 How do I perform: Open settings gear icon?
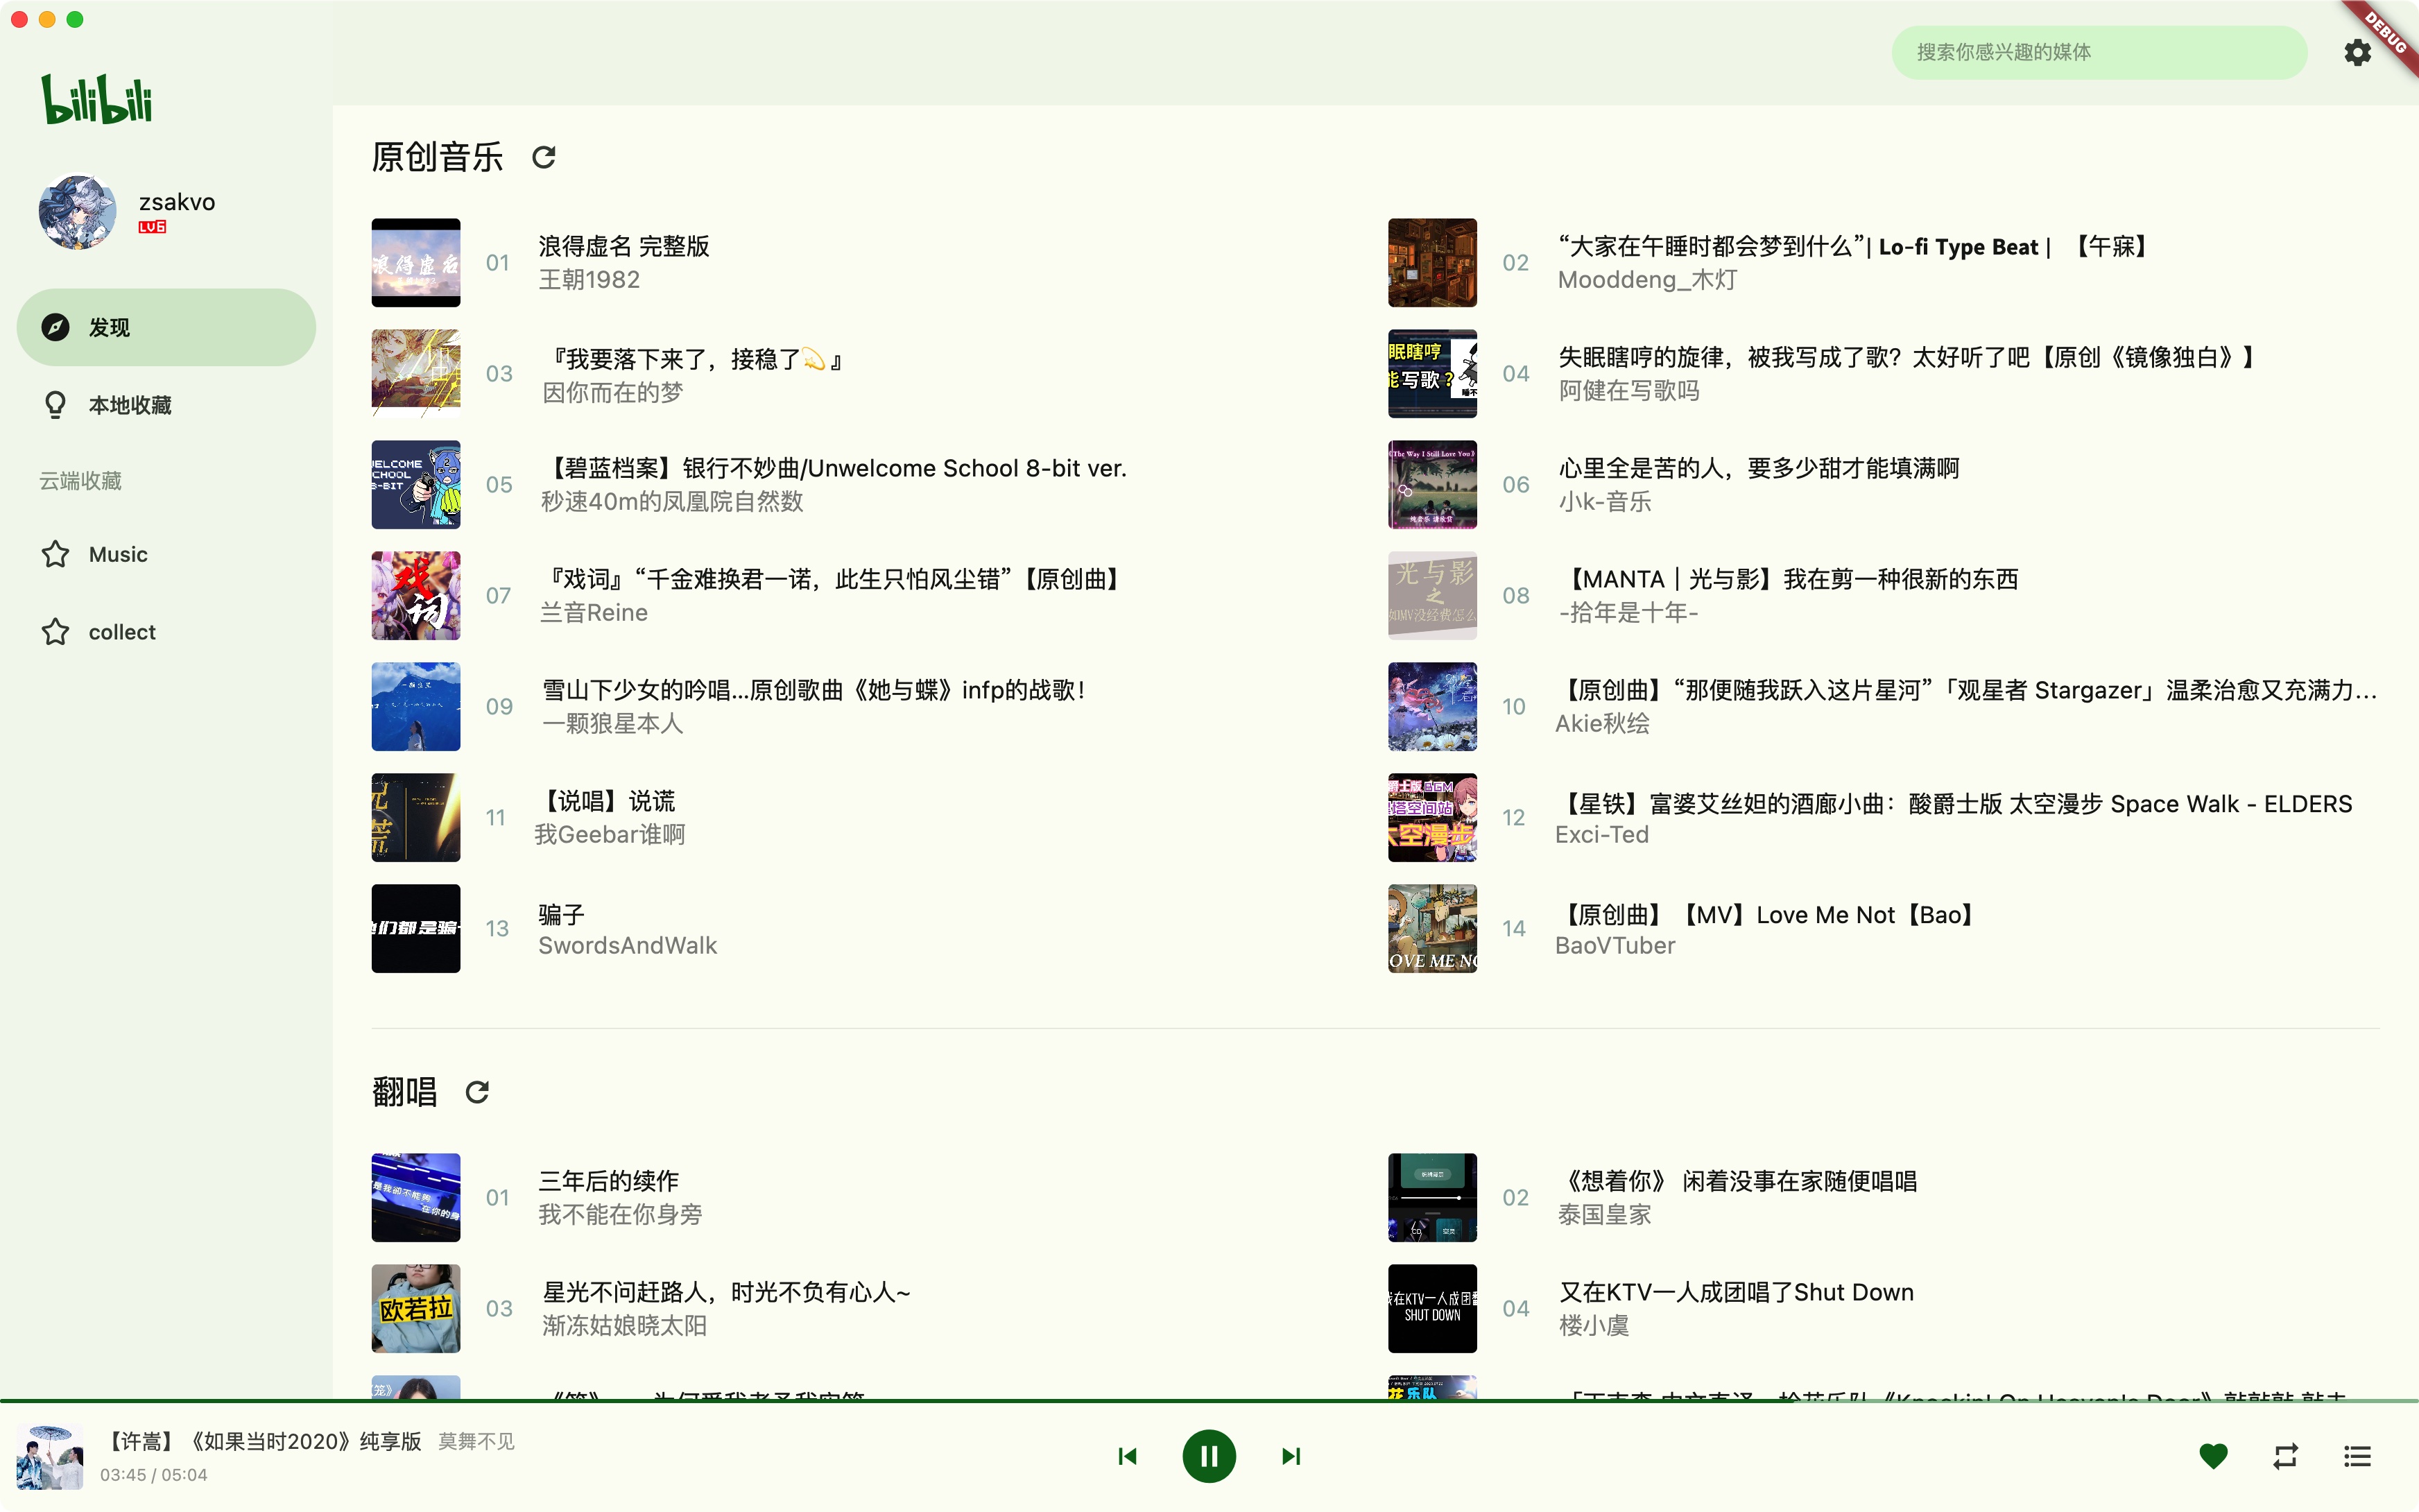click(2357, 52)
